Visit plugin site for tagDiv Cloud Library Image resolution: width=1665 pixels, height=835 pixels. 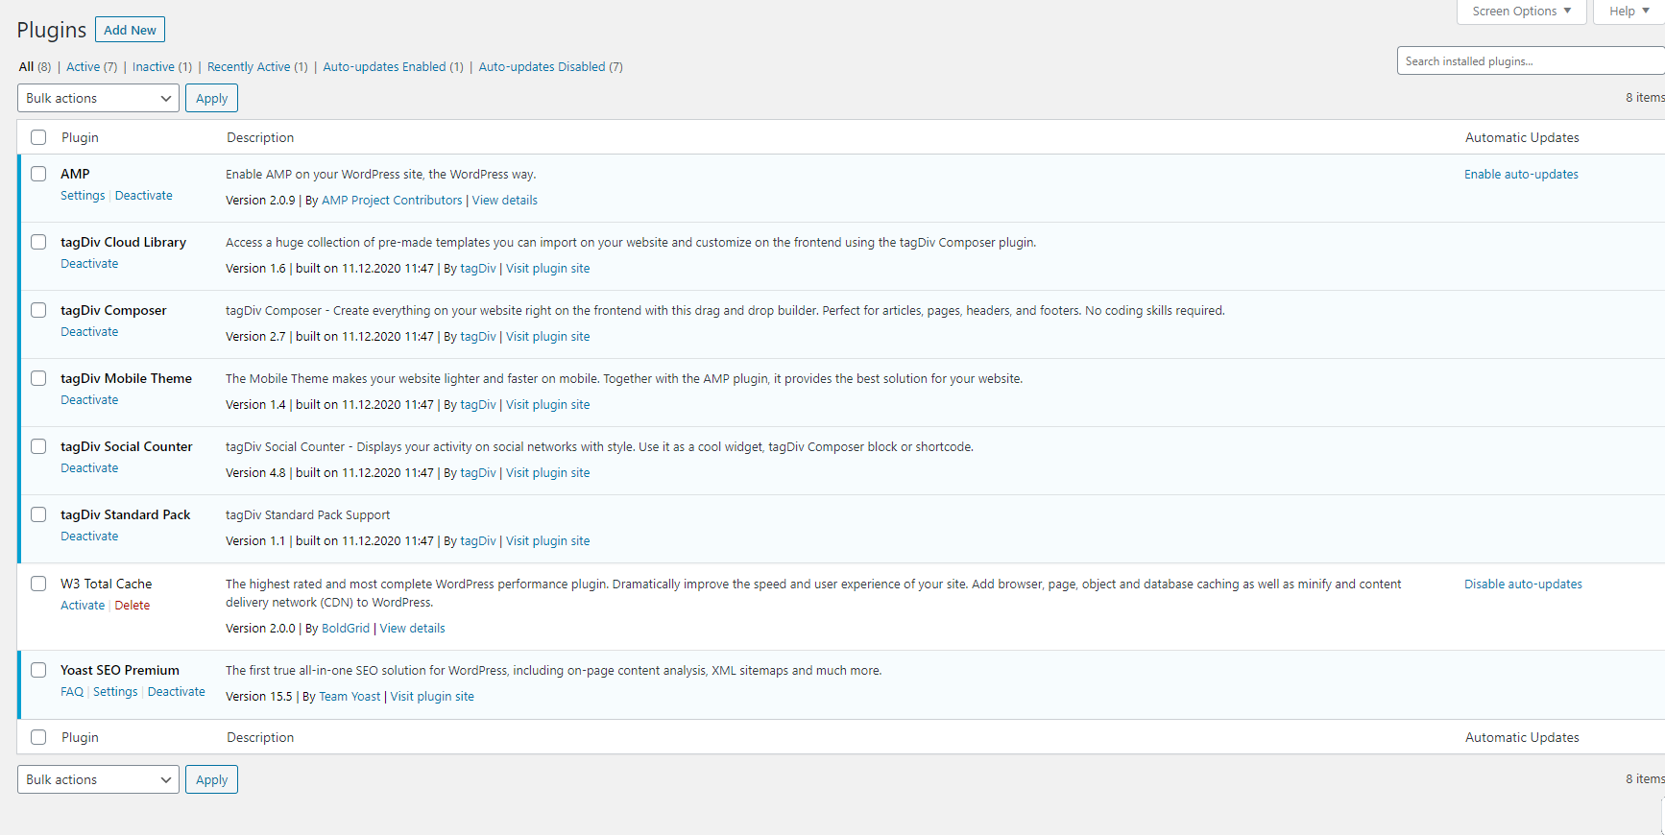point(548,269)
